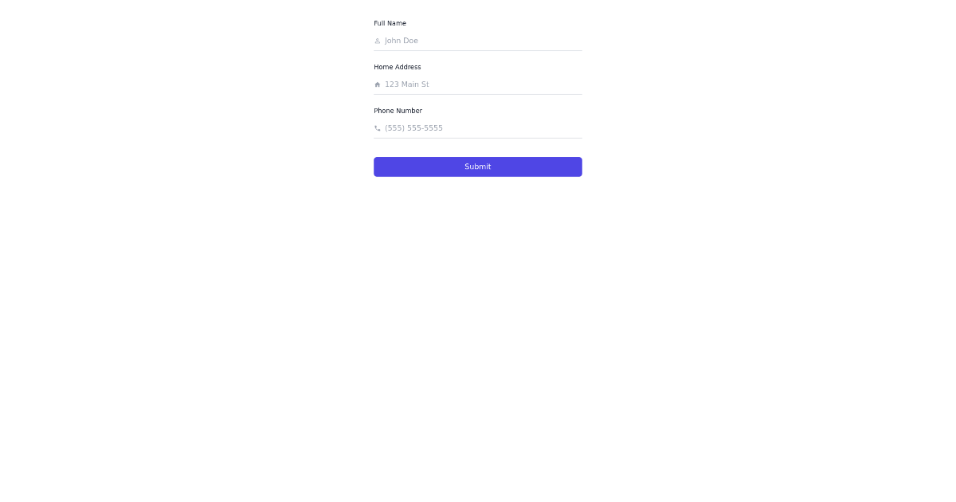The height and width of the screenshot is (502, 956).
Task: Click the underline below the phone field
Action: pos(478,137)
